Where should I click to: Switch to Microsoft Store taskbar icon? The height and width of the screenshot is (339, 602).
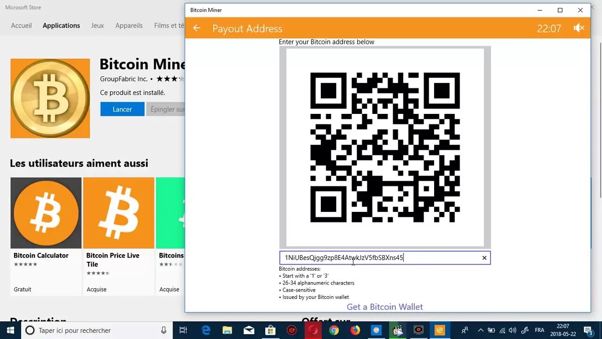pos(270,330)
